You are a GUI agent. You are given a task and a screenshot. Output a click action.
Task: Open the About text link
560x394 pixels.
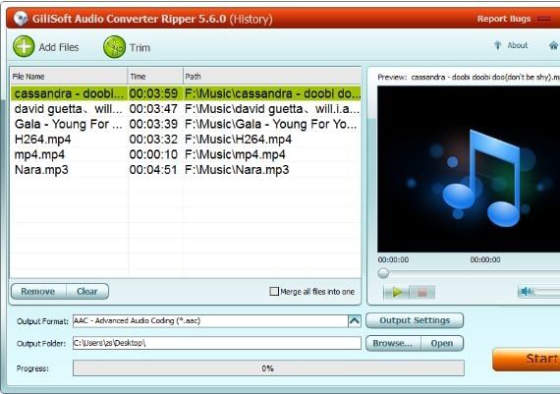click(x=517, y=45)
